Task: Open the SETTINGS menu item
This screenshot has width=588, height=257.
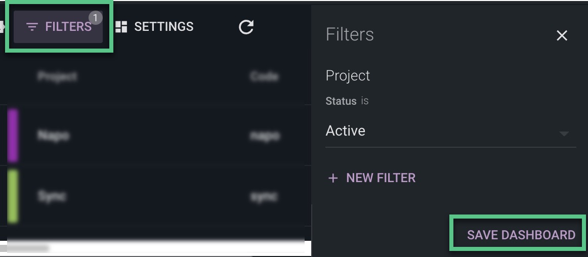Action: [x=154, y=27]
